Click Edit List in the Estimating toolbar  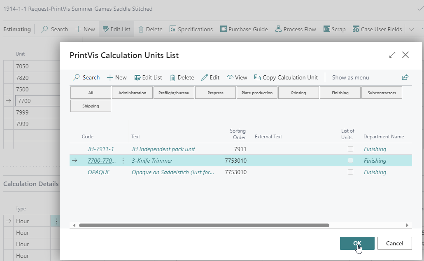pos(116,29)
